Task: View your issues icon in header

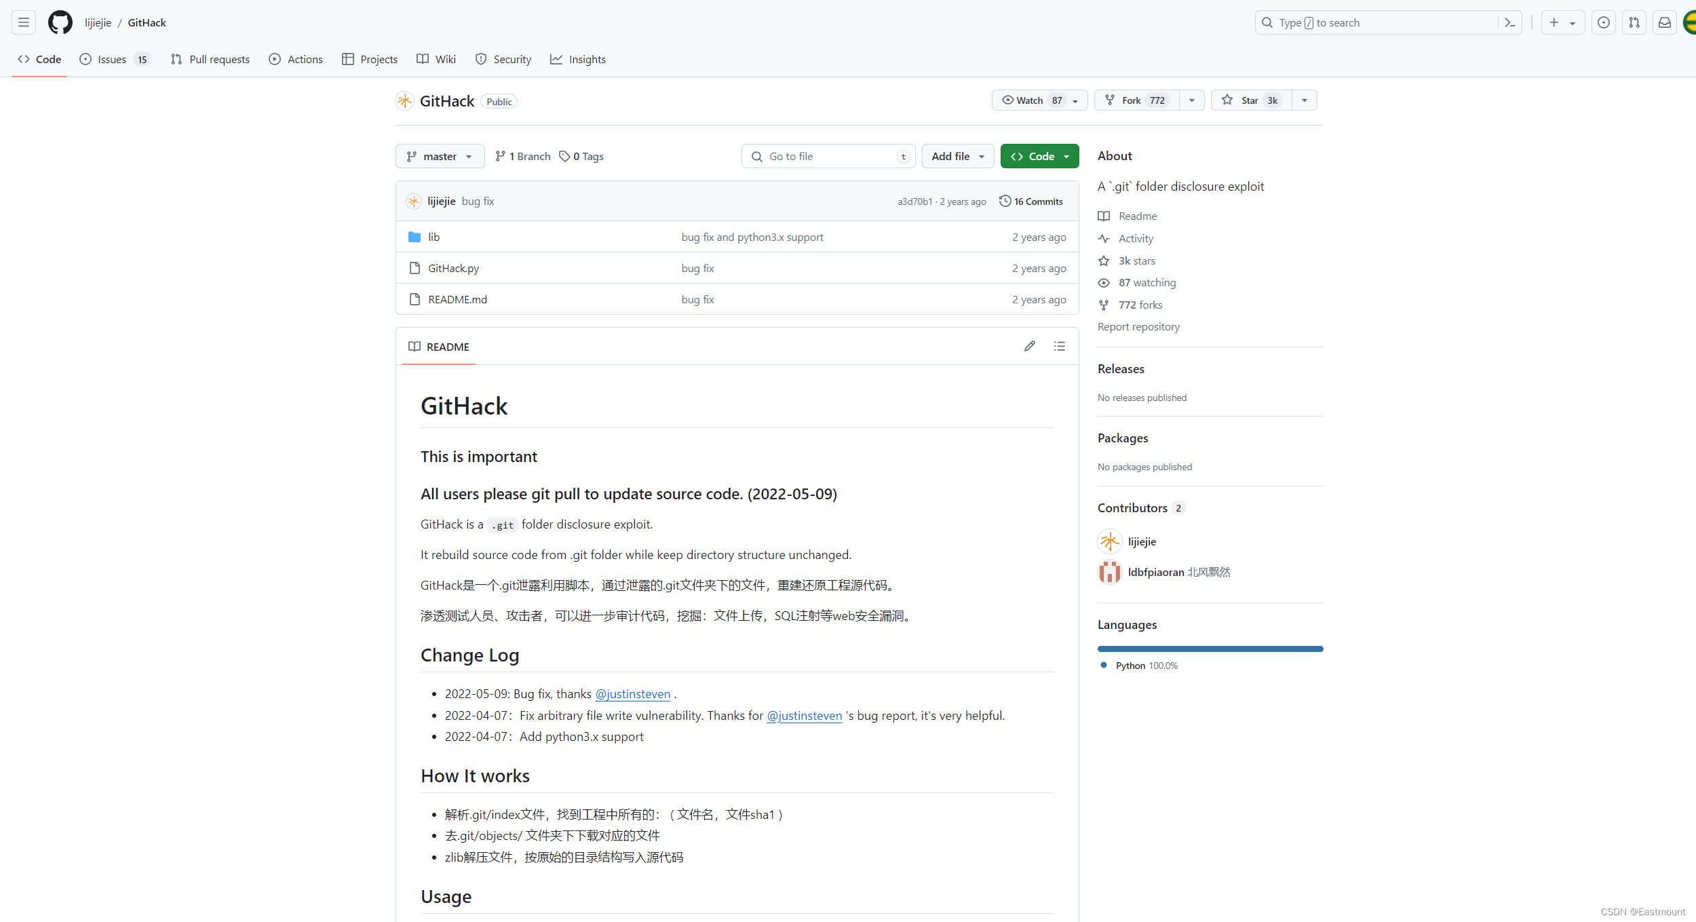Action: point(1604,22)
